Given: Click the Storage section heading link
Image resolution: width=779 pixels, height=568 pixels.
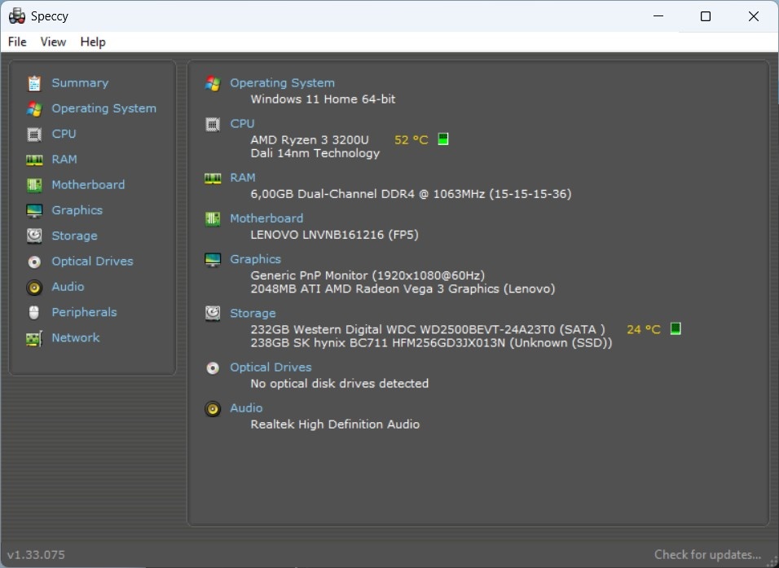Looking at the screenshot, I should pos(253,313).
